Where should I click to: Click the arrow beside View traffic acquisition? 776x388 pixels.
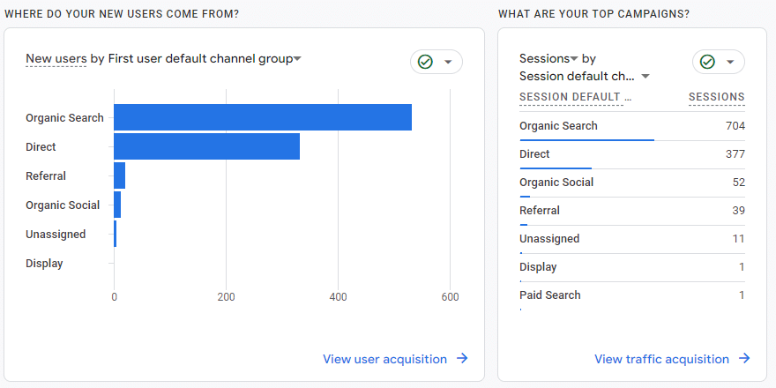click(744, 359)
